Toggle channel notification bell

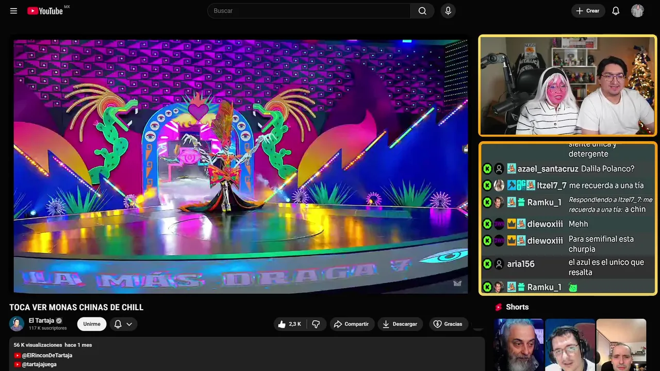pyautogui.click(x=118, y=324)
